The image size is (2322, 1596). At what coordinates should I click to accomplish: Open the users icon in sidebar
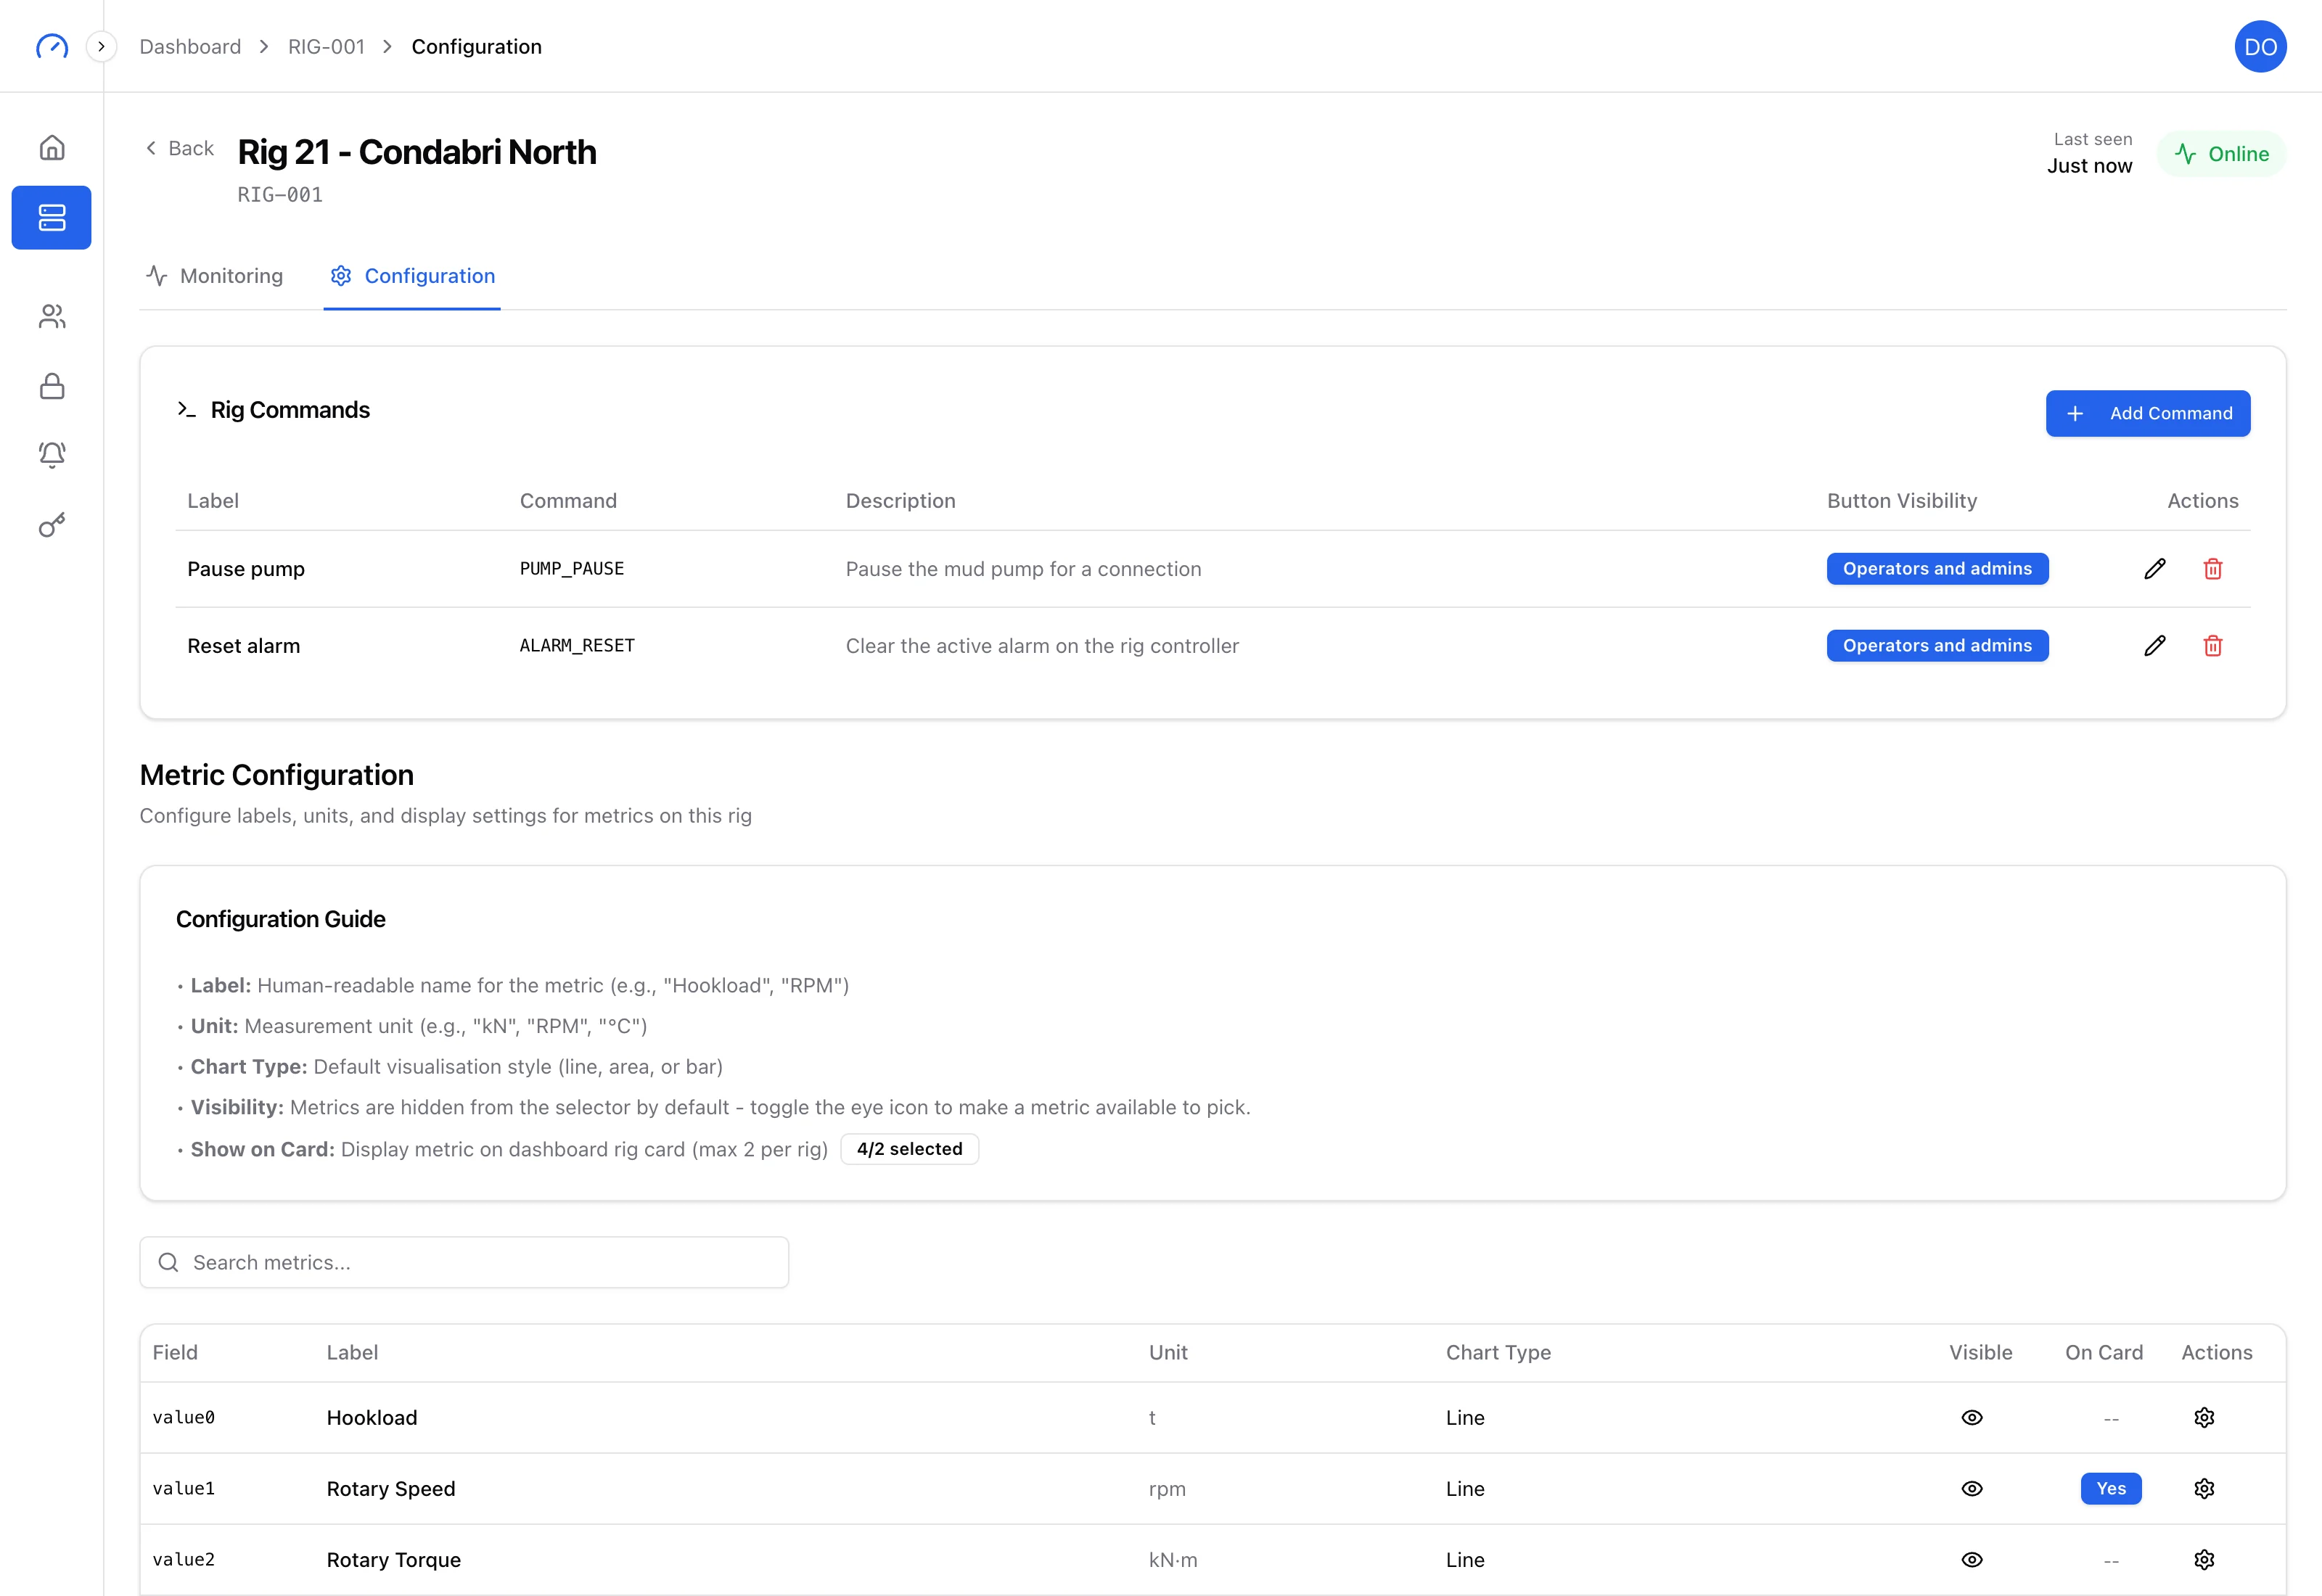[x=52, y=317]
